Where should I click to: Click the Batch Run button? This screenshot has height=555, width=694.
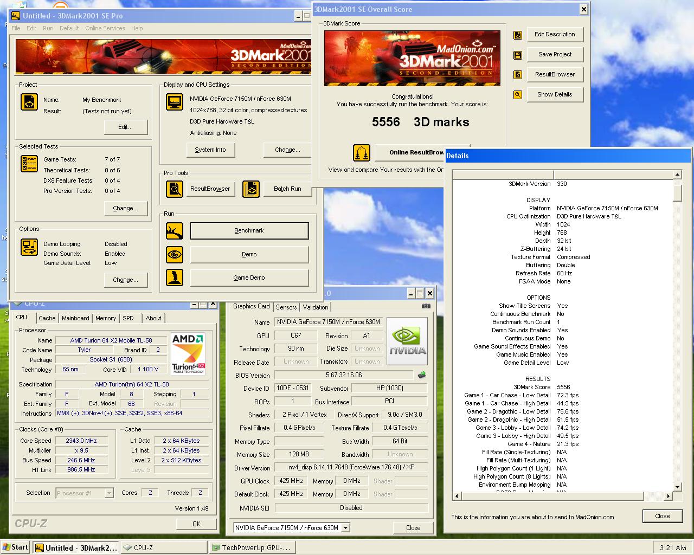click(x=287, y=189)
